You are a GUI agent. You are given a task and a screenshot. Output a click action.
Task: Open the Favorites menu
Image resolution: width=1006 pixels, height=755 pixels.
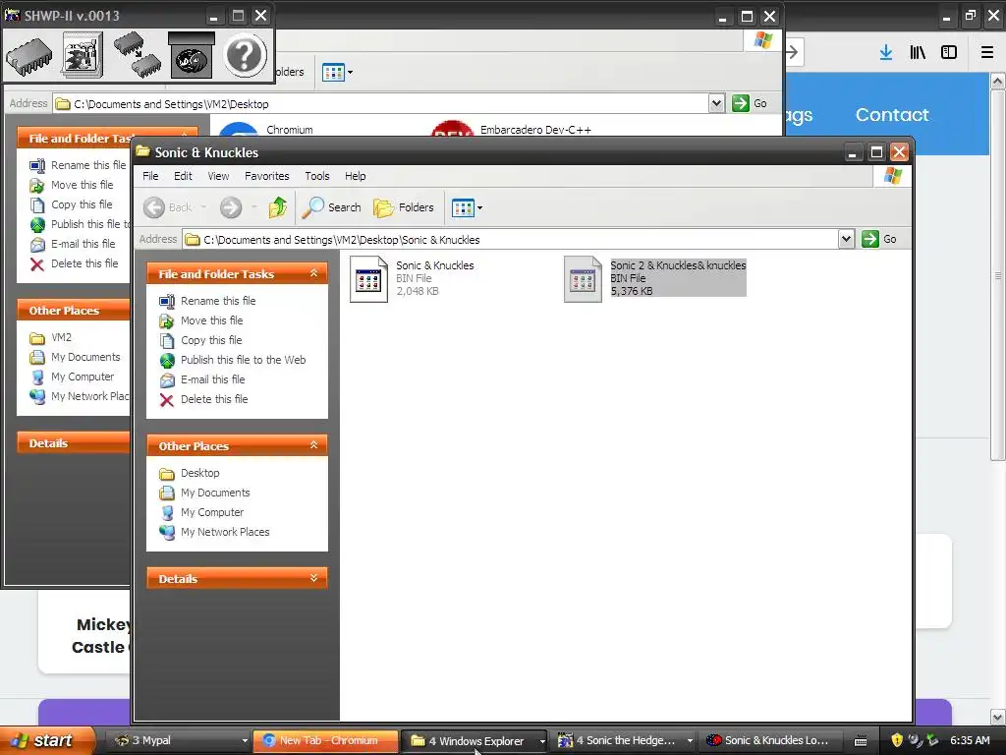click(x=267, y=176)
